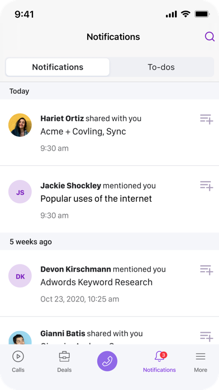This screenshot has height=390, width=219.
Task: Add Devon Kirschmann notification to to-dos
Action: [207, 270]
